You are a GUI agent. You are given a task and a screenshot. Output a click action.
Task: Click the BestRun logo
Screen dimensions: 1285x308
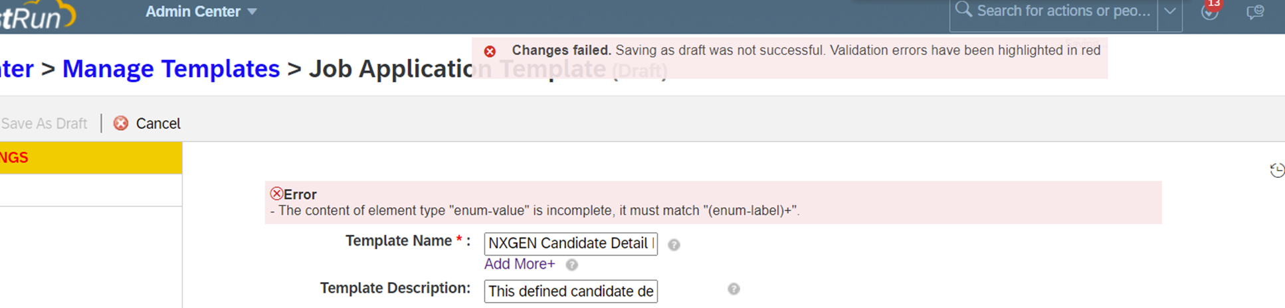point(37,15)
